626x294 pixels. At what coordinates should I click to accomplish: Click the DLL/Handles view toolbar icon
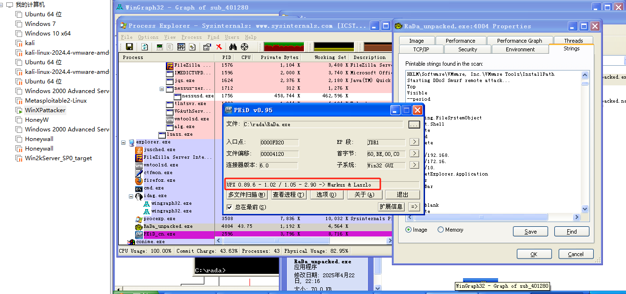[192, 47]
